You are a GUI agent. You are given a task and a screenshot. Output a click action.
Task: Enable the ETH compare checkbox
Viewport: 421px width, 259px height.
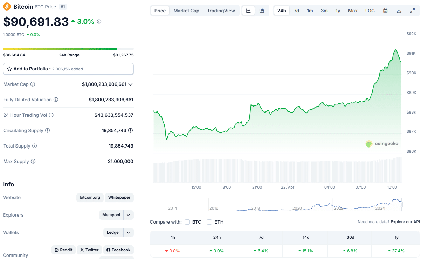tap(209, 222)
